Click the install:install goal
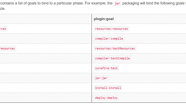186x104 pixels. [x=108, y=88]
